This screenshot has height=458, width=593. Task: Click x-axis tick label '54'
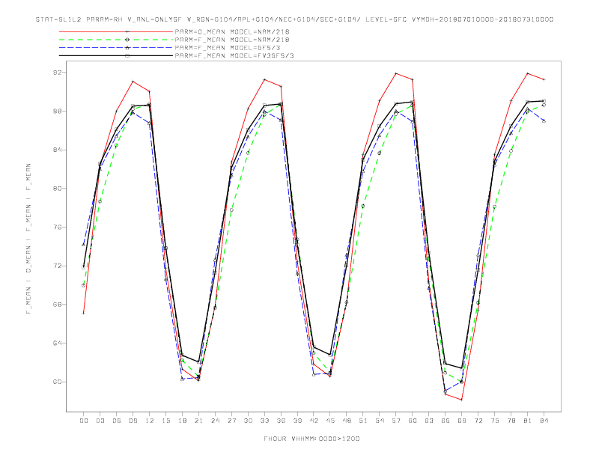pyautogui.click(x=380, y=421)
